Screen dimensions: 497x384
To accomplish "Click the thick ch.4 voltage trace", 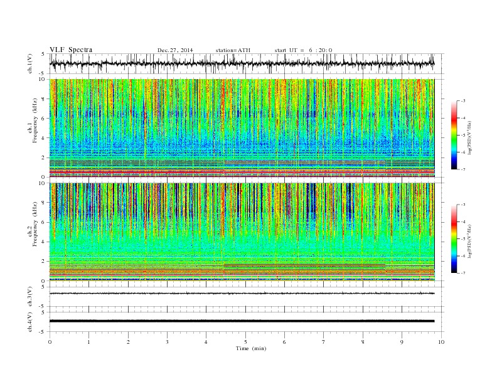I will (242, 321).
